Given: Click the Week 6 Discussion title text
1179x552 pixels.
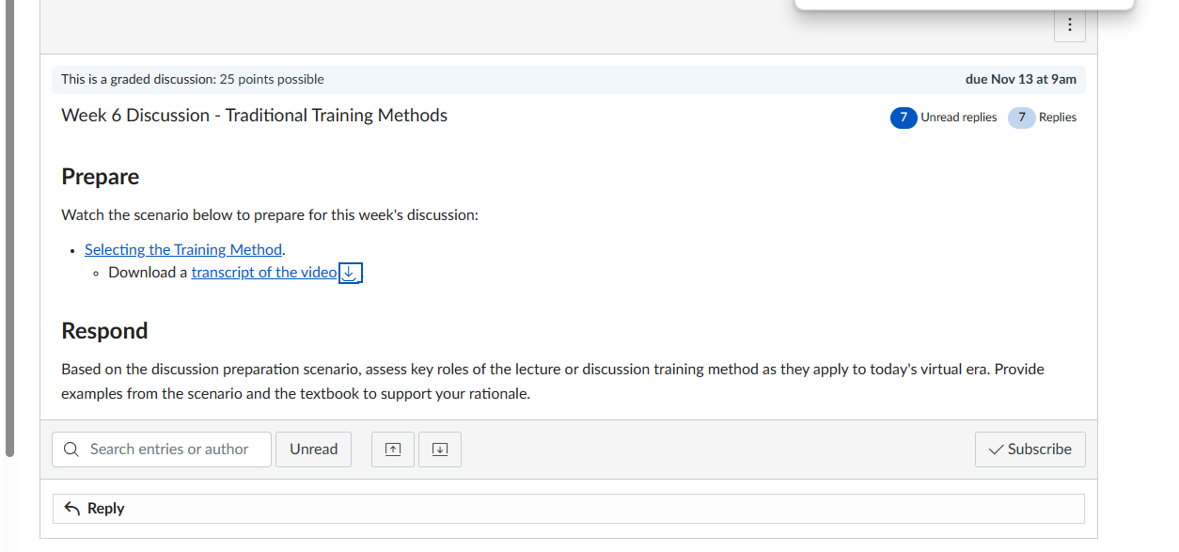Looking at the screenshot, I should [254, 116].
